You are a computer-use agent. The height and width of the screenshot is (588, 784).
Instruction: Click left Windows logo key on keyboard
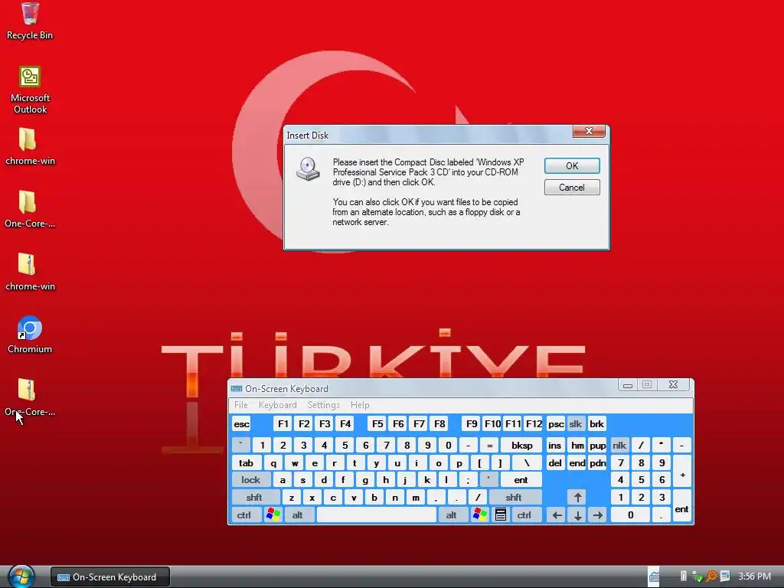coord(273,514)
